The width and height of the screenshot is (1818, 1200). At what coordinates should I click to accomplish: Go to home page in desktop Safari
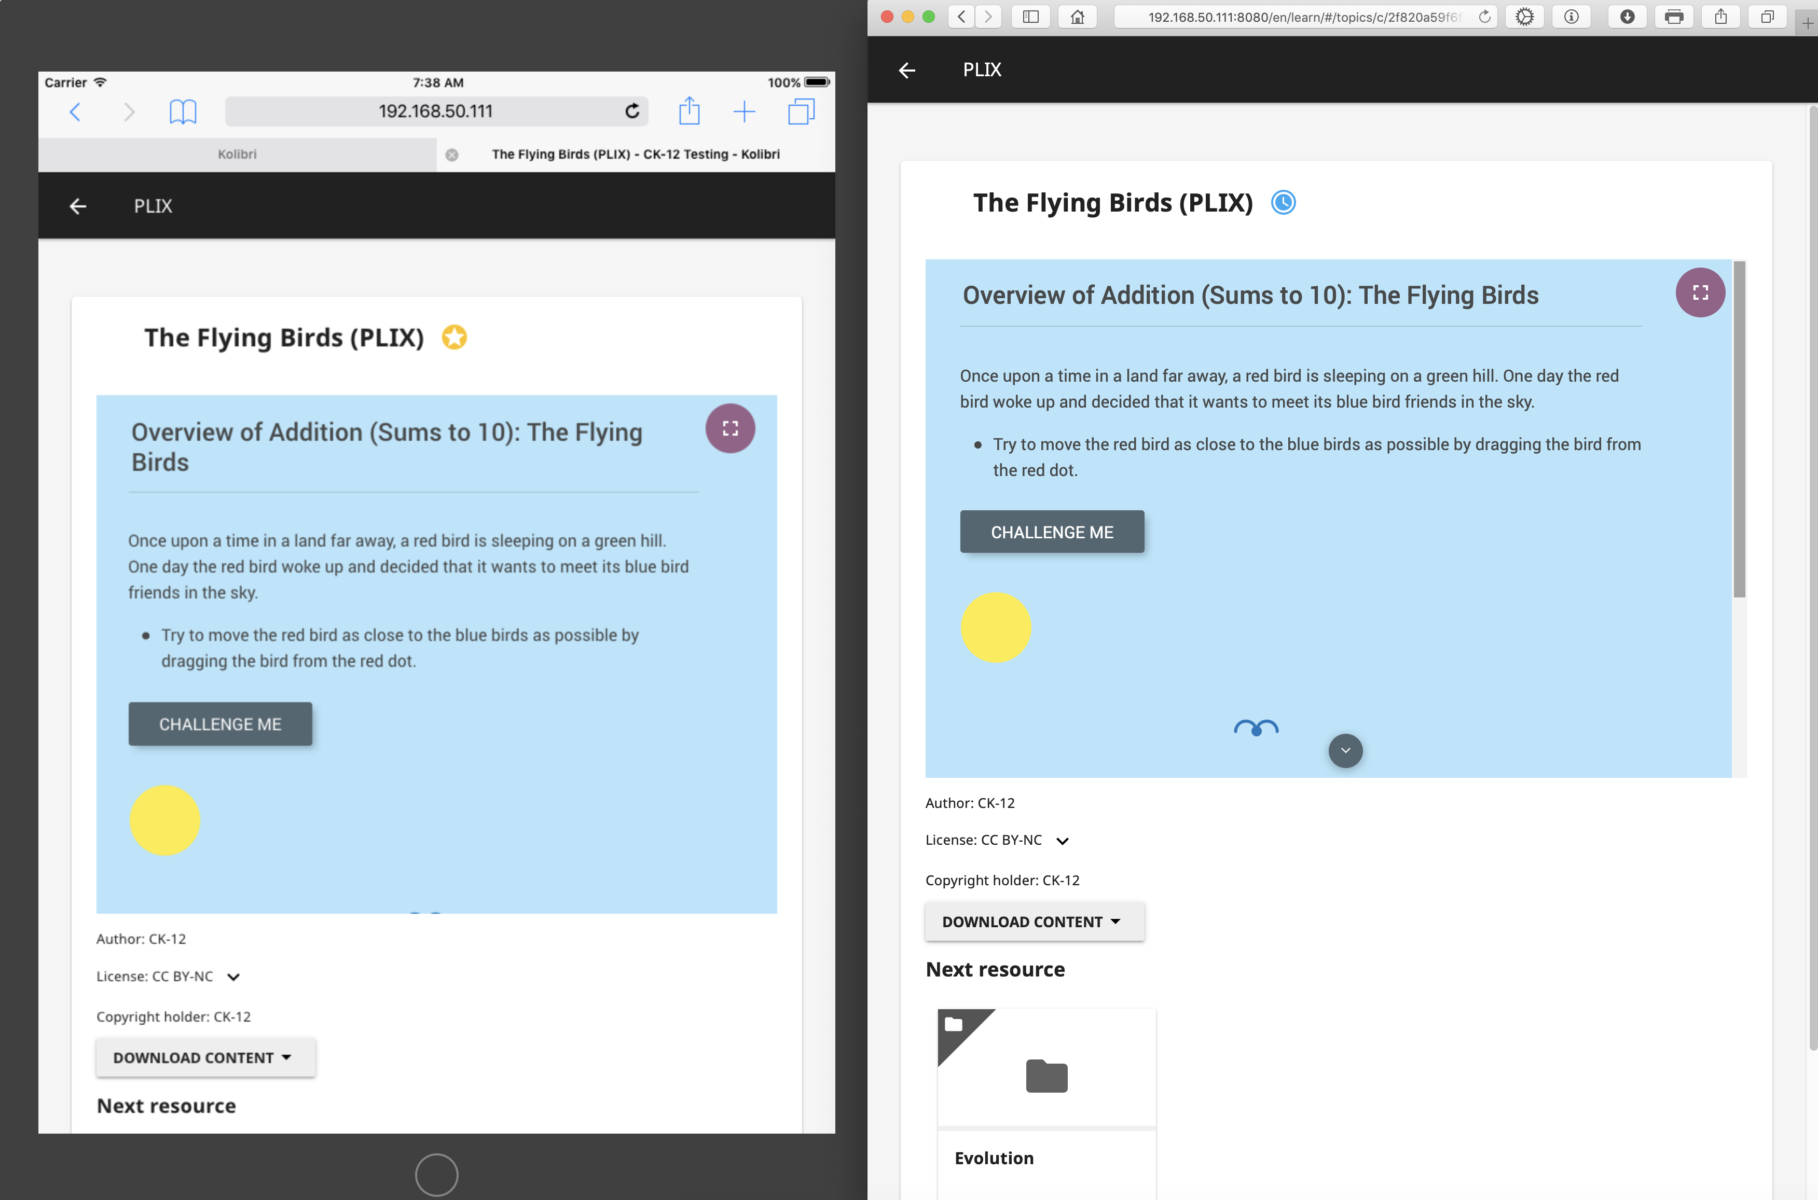click(x=1077, y=17)
